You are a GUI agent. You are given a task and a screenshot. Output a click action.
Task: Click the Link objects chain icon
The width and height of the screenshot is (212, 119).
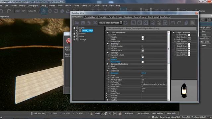point(18,11)
